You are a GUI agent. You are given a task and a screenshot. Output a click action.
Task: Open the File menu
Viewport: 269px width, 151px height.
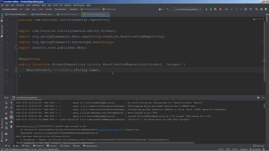2,5
